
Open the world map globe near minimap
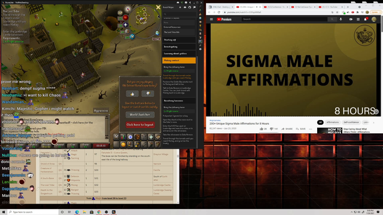tap(157, 33)
